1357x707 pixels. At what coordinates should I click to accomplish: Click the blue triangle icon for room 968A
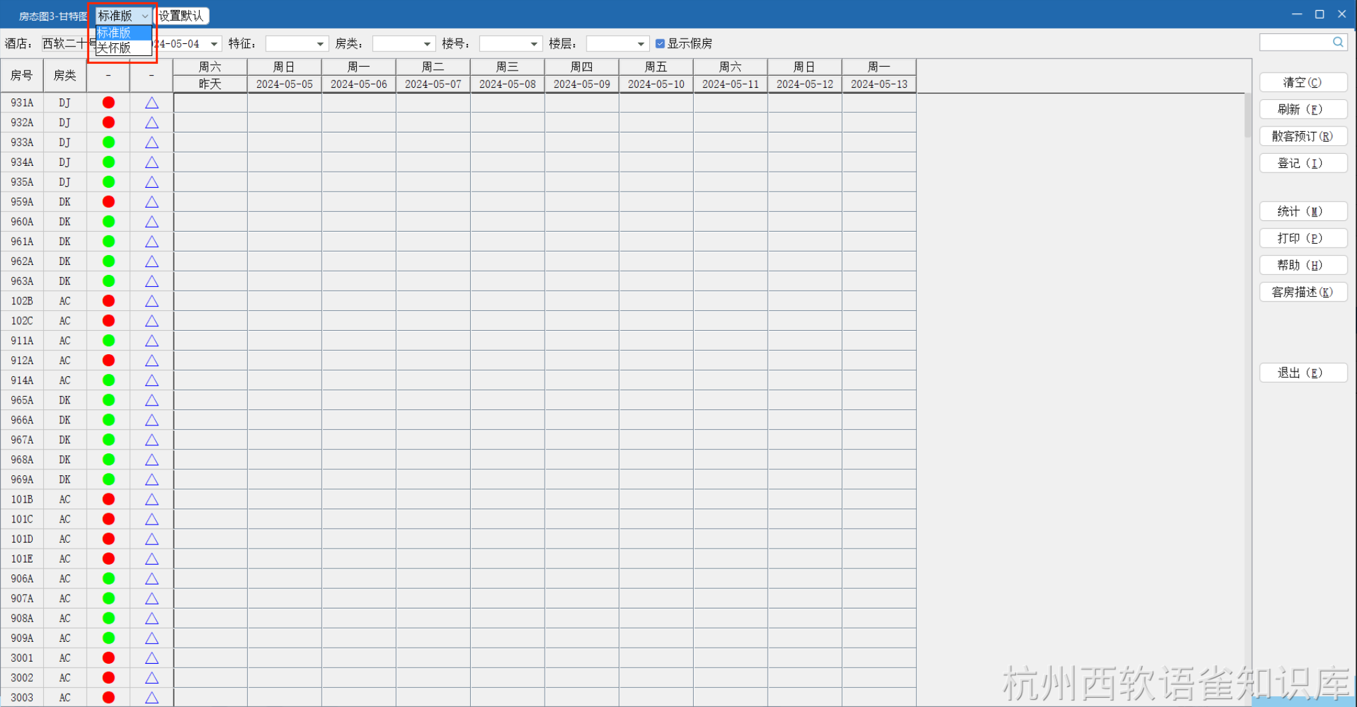pyautogui.click(x=152, y=460)
